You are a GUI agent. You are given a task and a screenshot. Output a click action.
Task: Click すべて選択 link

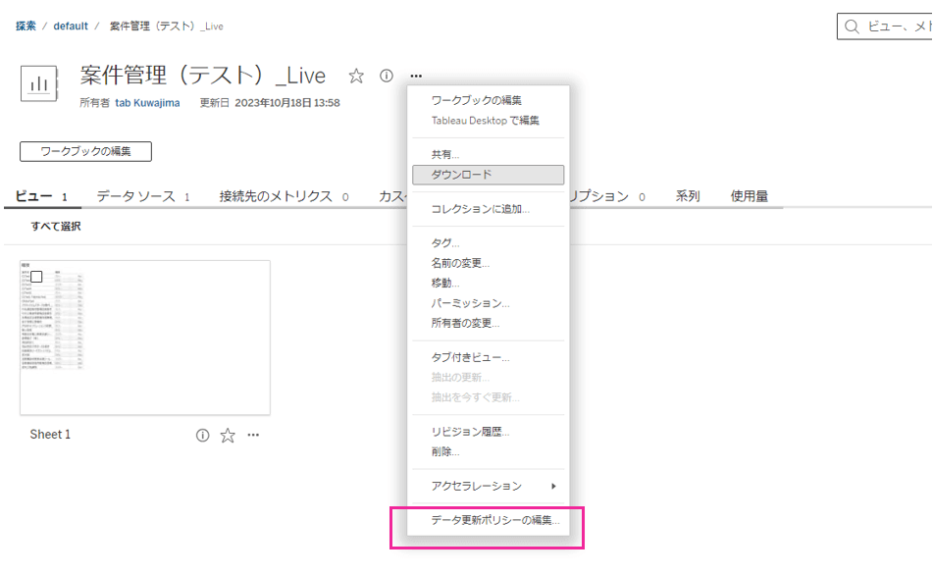tap(56, 227)
